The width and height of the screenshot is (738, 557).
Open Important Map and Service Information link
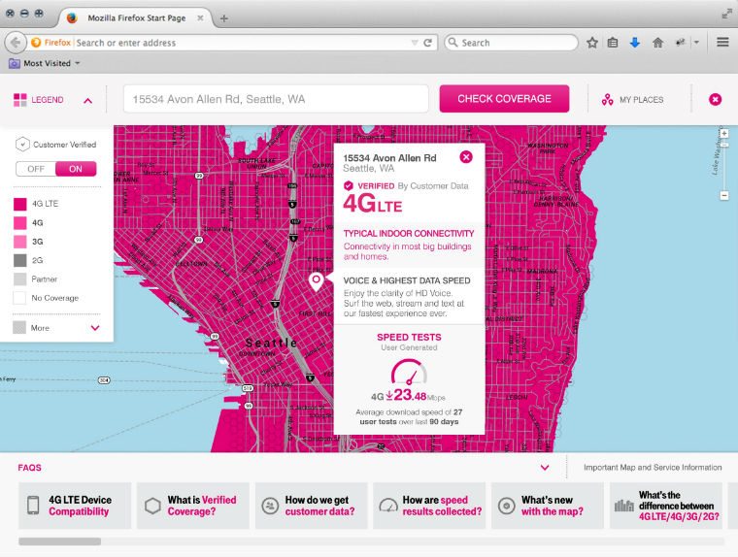(653, 468)
